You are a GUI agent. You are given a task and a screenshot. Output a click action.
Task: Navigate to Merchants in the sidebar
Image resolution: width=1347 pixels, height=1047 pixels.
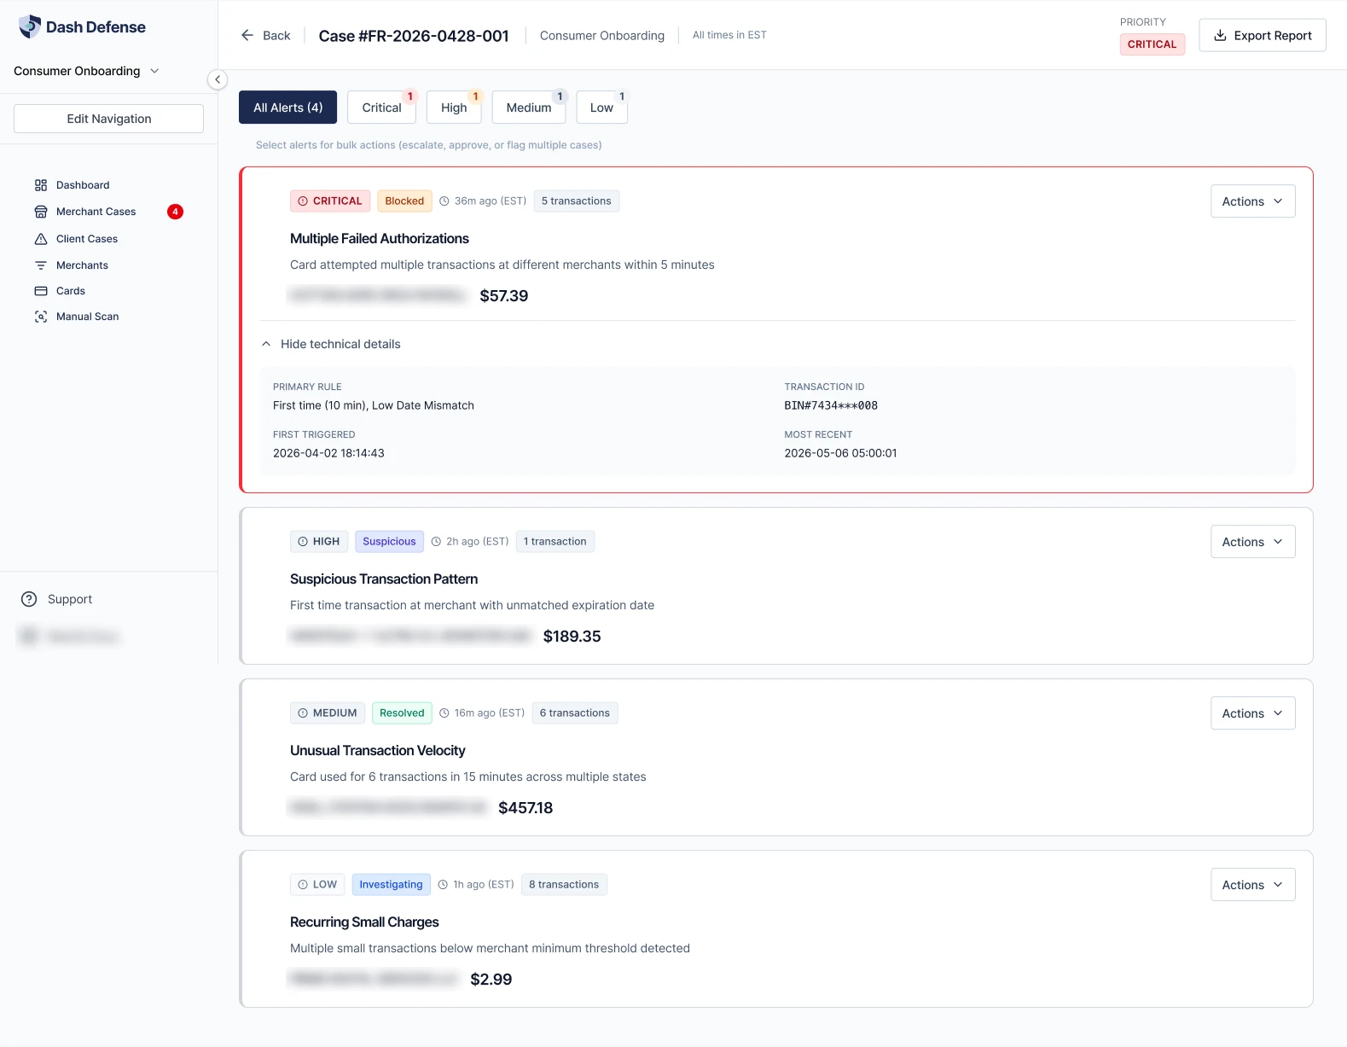pyautogui.click(x=82, y=265)
